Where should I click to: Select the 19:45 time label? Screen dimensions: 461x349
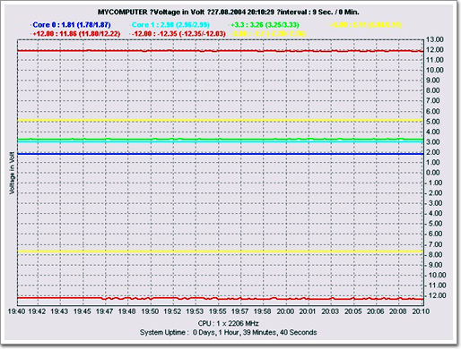(x=83, y=311)
